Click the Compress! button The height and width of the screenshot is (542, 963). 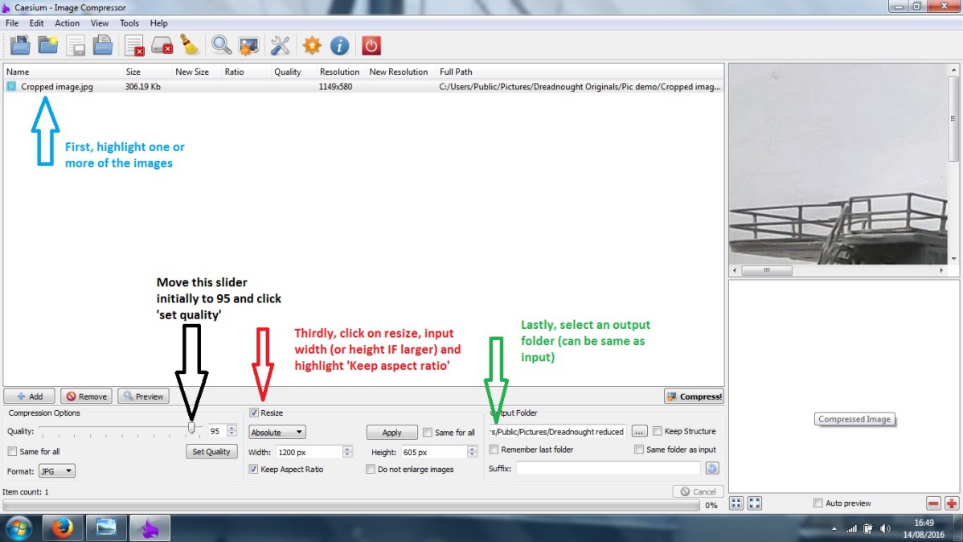tap(694, 396)
